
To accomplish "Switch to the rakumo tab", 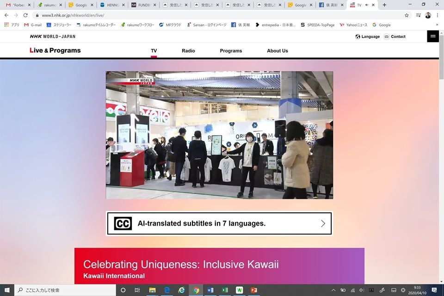I will click(x=49, y=5).
